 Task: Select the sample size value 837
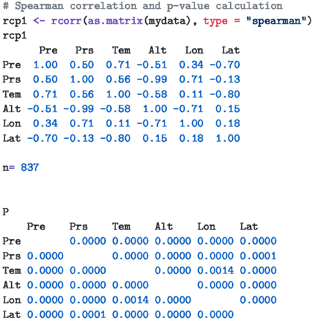pos(30,168)
